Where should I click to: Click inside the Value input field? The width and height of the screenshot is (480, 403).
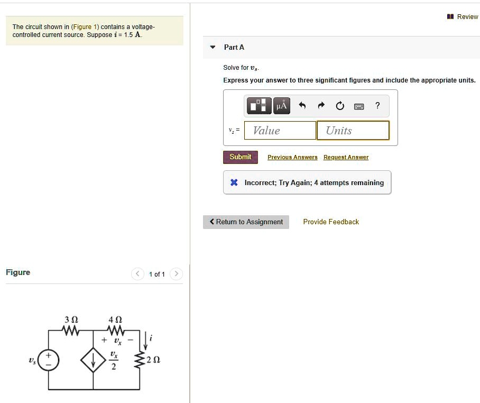point(280,130)
